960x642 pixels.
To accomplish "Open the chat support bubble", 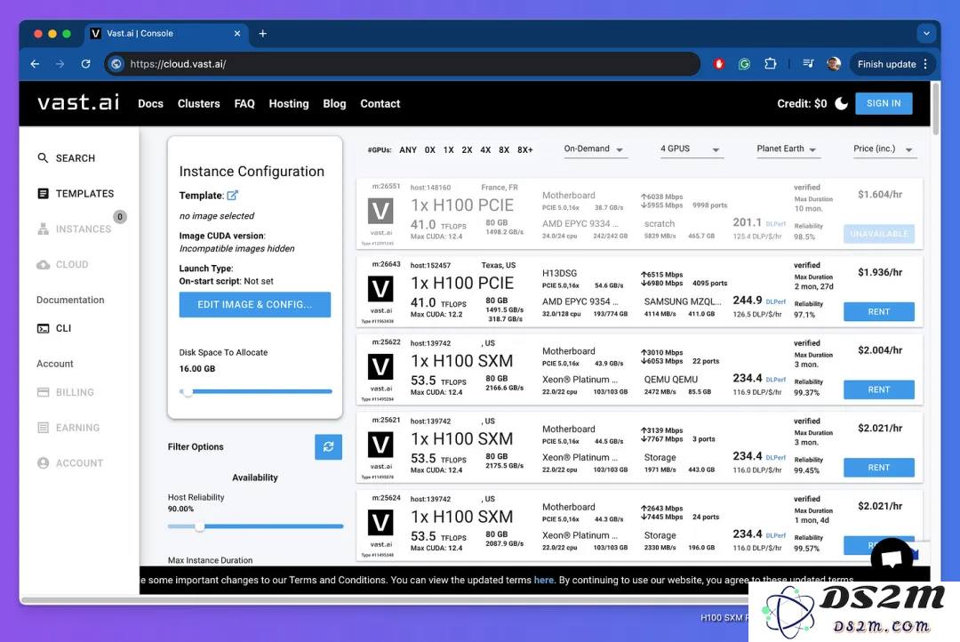I will tap(892, 558).
